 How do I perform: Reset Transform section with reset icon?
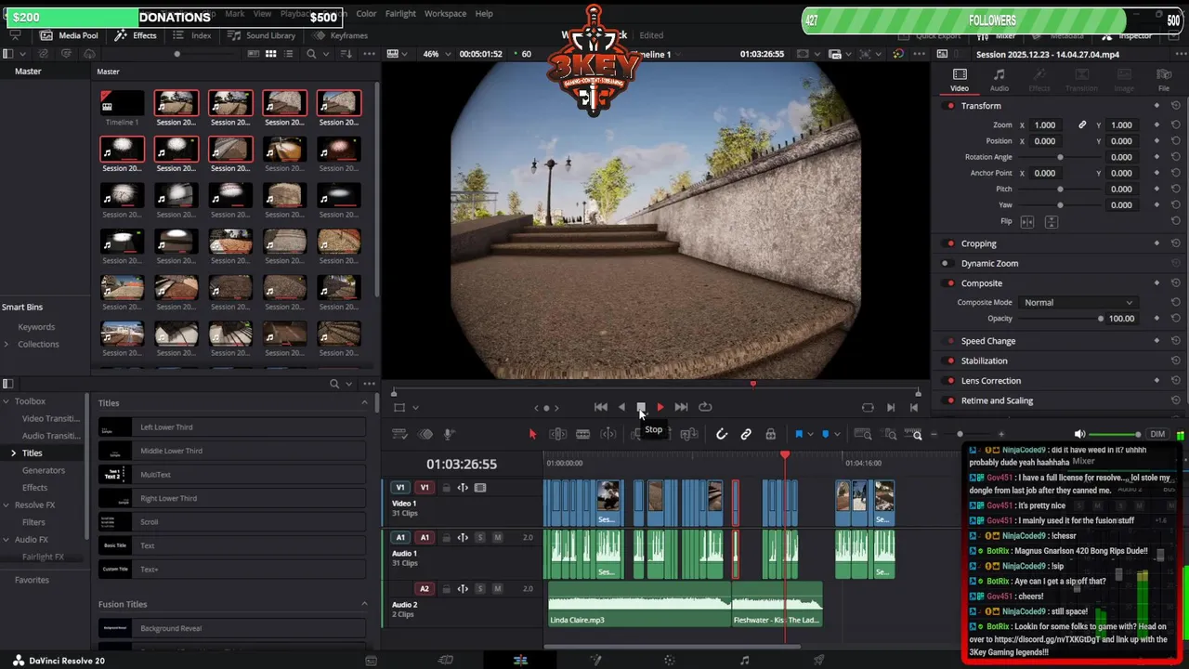1176,106
